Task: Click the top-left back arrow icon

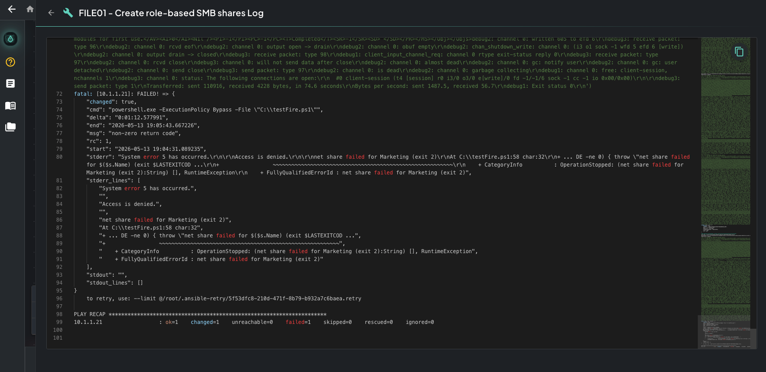Action: [x=12, y=9]
